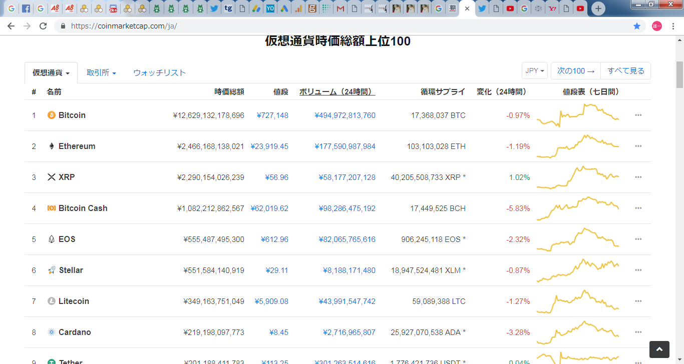Click the Stellar rocket icon
Screen dimensions: 684x364
[x=51, y=270]
